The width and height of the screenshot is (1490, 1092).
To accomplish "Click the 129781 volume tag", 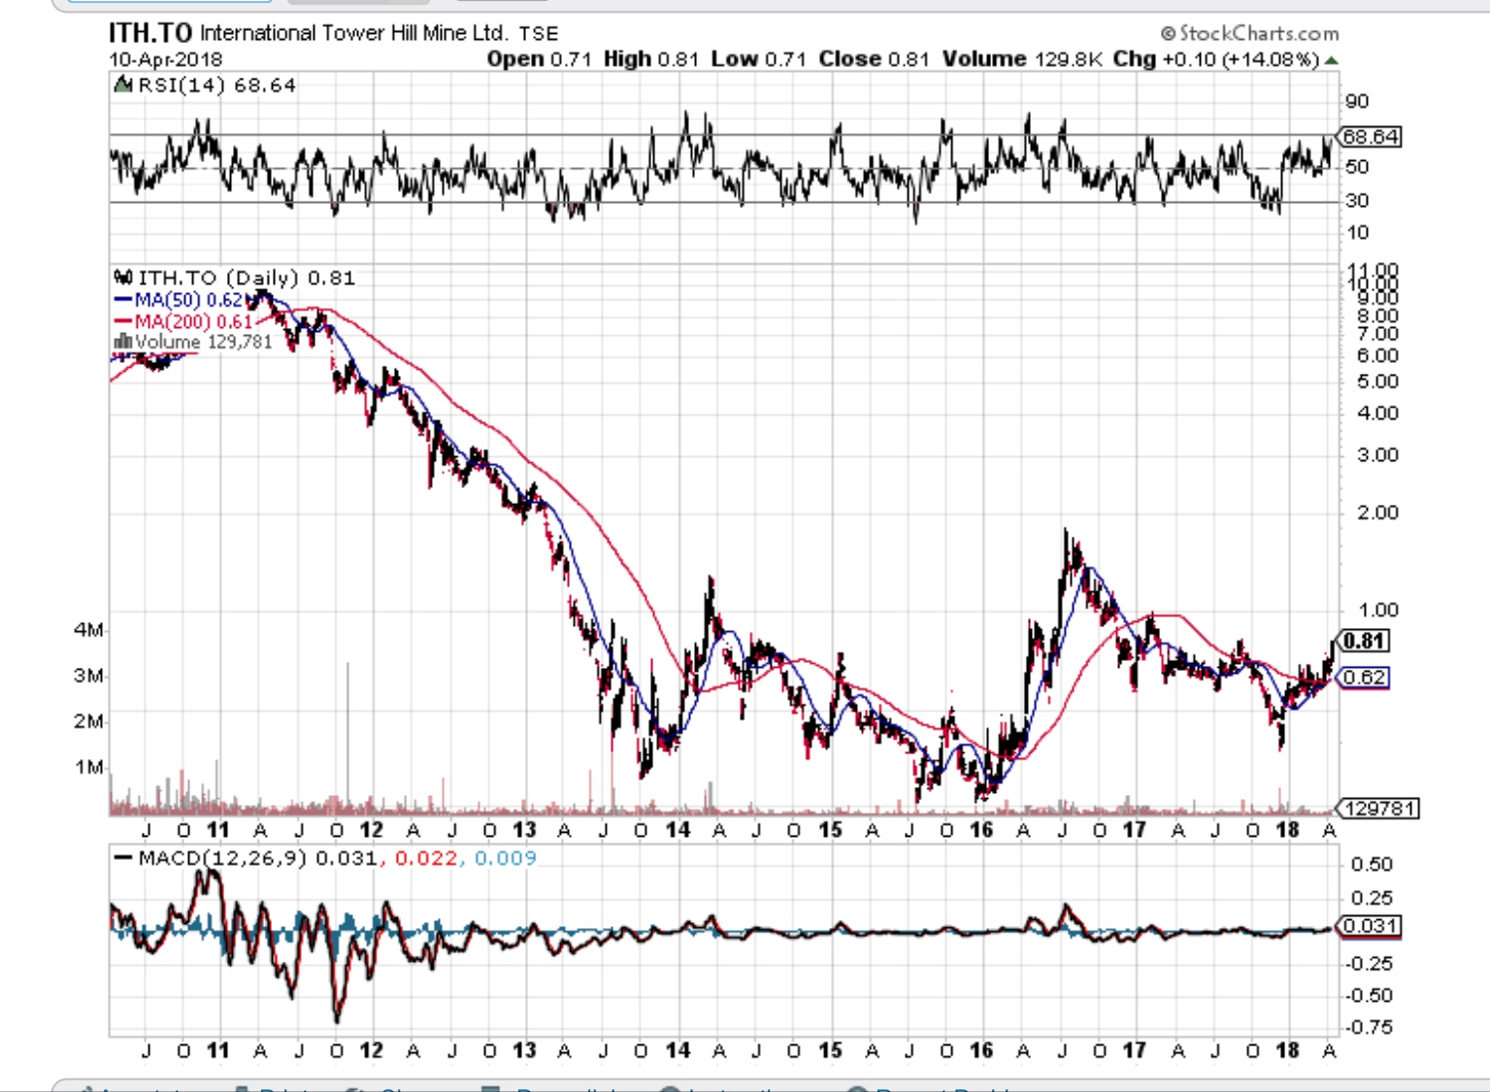I will click(1379, 809).
